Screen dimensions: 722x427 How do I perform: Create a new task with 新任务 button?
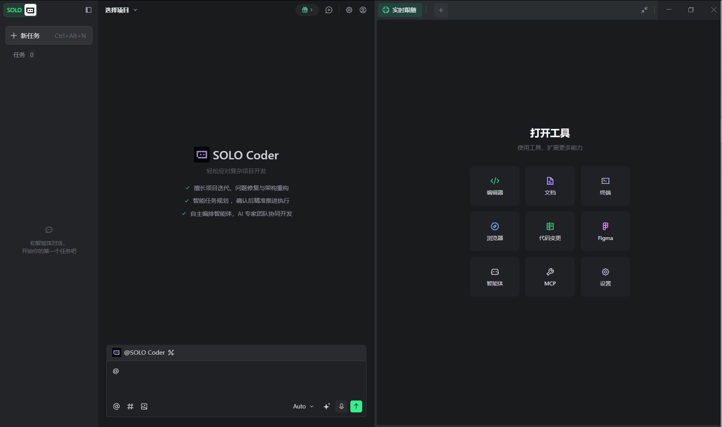coord(49,36)
